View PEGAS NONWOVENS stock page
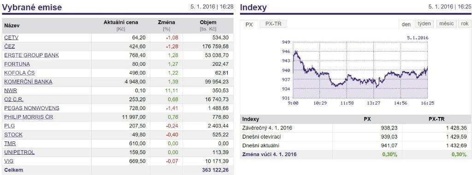Image resolution: width=472 pixels, height=175 pixels. coord(32,108)
